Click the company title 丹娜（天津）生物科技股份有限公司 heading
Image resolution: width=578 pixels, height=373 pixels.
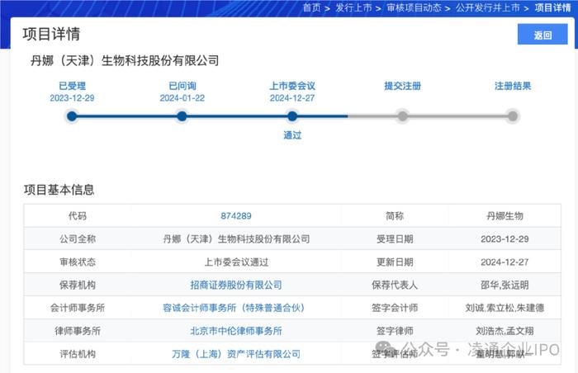point(125,60)
